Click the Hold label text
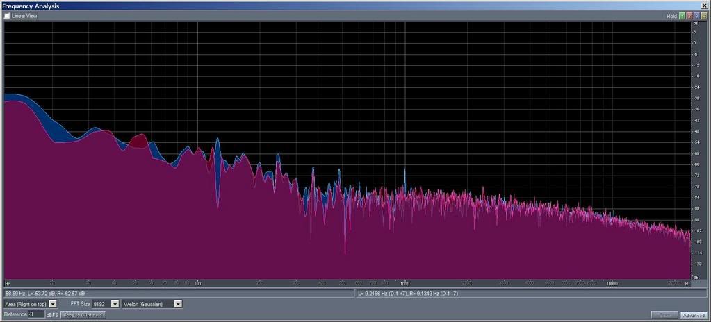Screen dimensions: 711x322 pyautogui.click(x=671, y=16)
